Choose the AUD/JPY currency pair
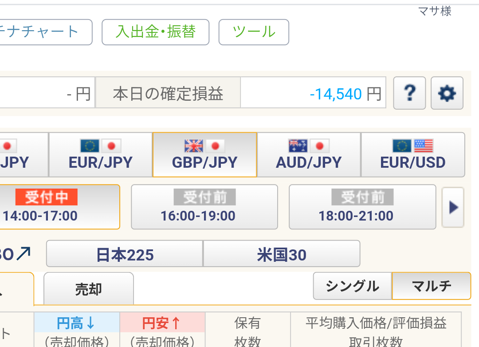The width and height of the screenshot is (479, 347). [309, 154]
